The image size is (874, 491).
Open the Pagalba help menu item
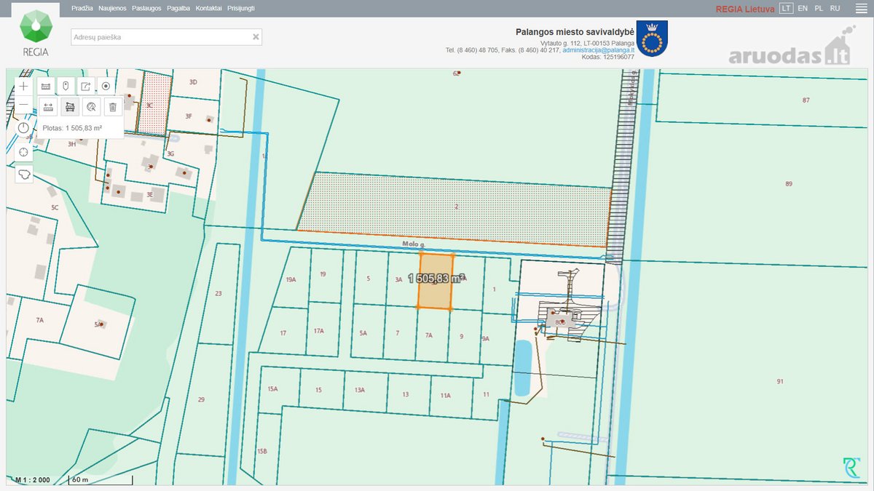[178, 8]
